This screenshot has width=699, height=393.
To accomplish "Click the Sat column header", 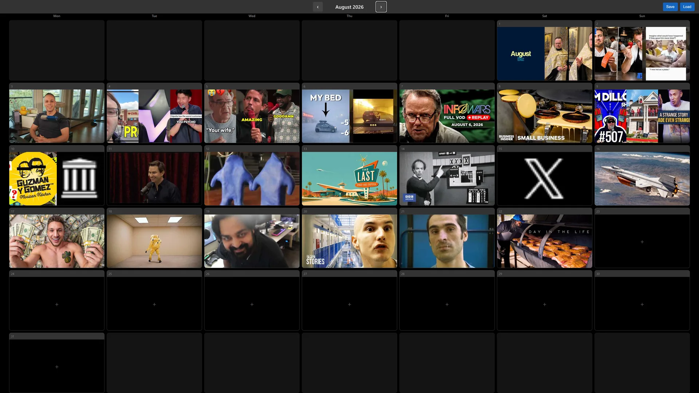I will click(x=545, y=16).
